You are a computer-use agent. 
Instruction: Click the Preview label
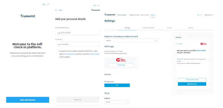click(178, 37)
